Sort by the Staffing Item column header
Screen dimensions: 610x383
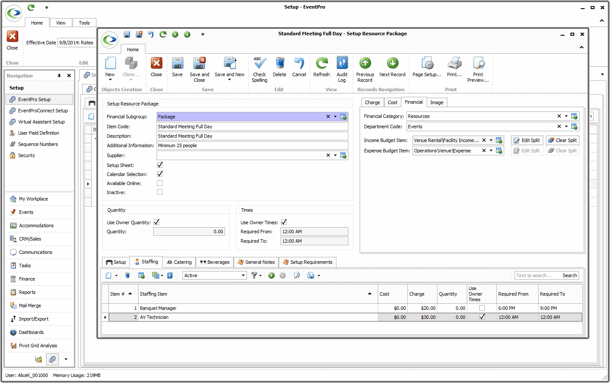(258, 294)
